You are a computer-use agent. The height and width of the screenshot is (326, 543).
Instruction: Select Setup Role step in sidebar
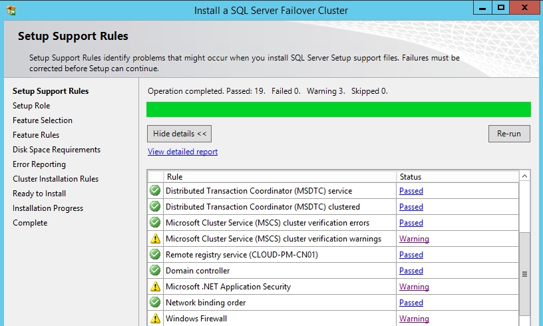click(31, 106)
